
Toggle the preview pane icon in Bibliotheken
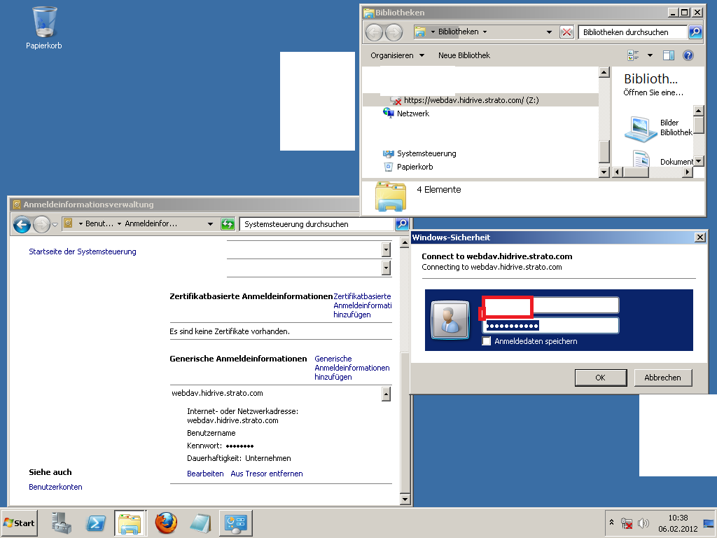click(x=669, y=55)
